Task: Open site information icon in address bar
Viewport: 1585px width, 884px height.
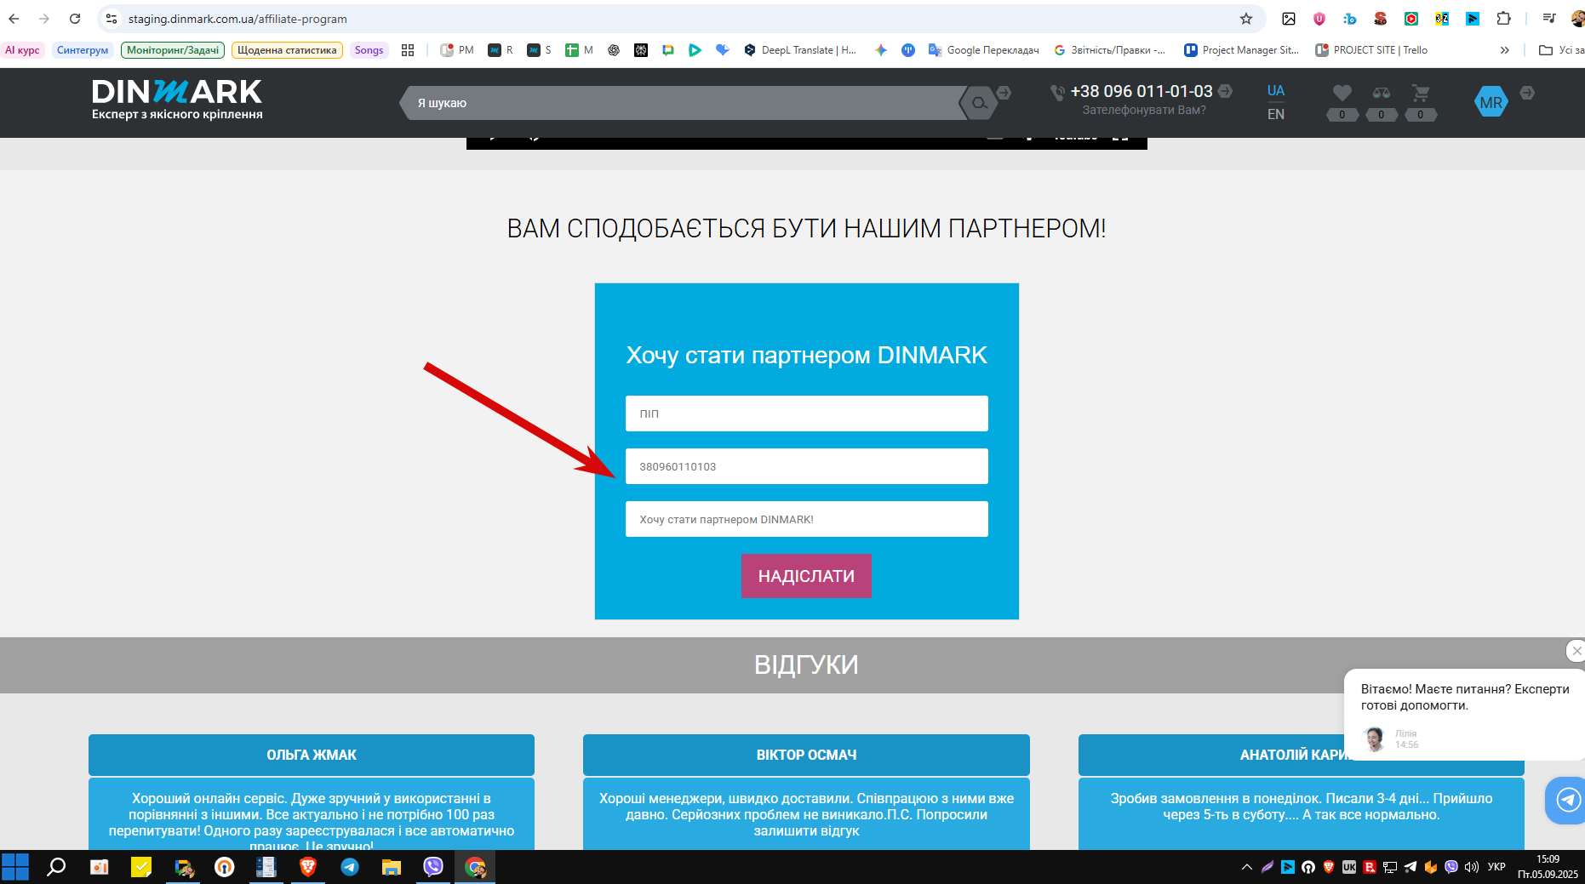Action: pyautogui.click(x=112, y=19)
